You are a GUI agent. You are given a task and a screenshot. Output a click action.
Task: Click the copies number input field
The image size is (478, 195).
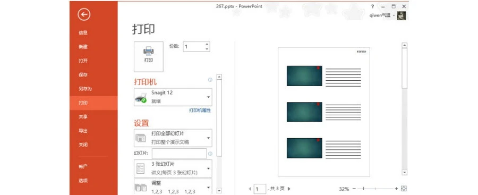pyautogui.click(x=194, y=47)
